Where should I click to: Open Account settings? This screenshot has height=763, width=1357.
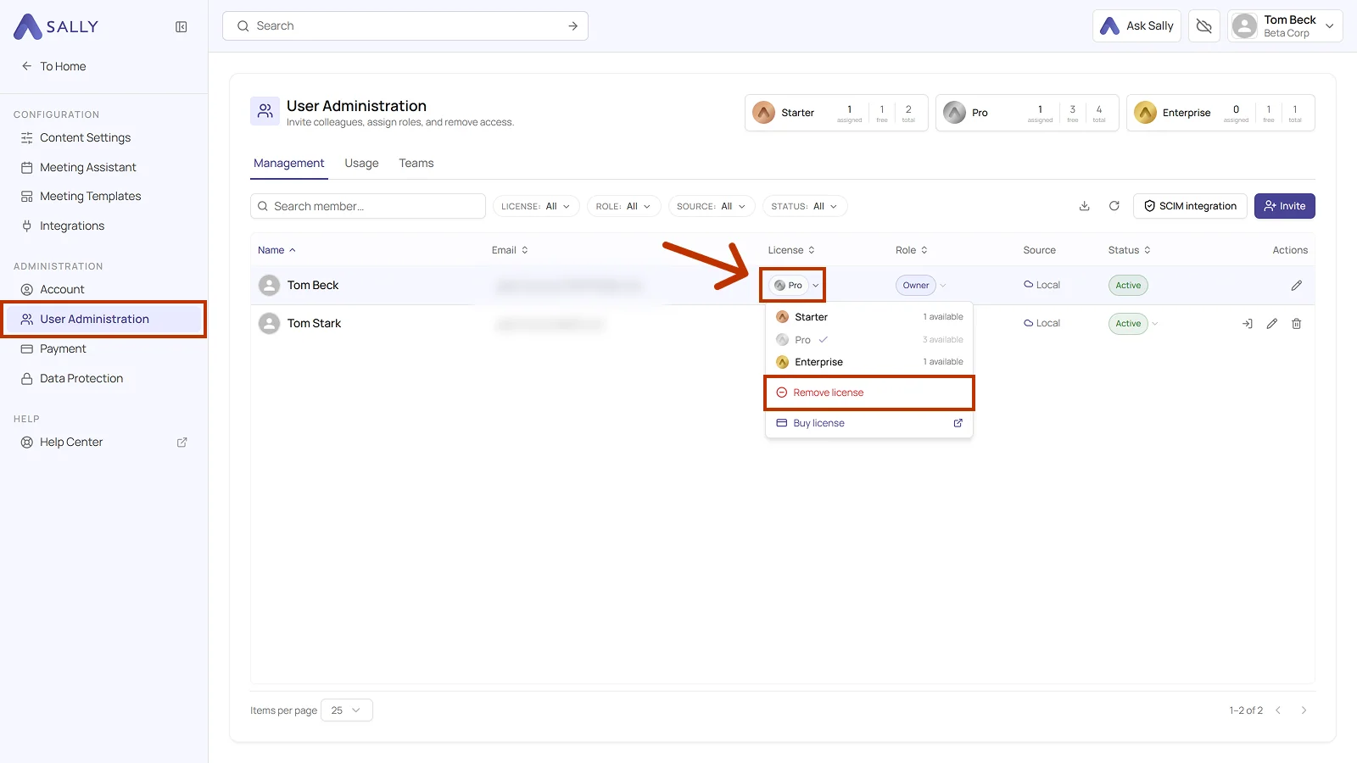point(62,289)
